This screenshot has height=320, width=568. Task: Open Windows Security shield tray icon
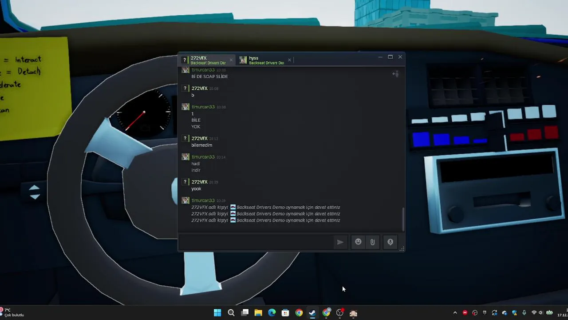coord(514,313)
